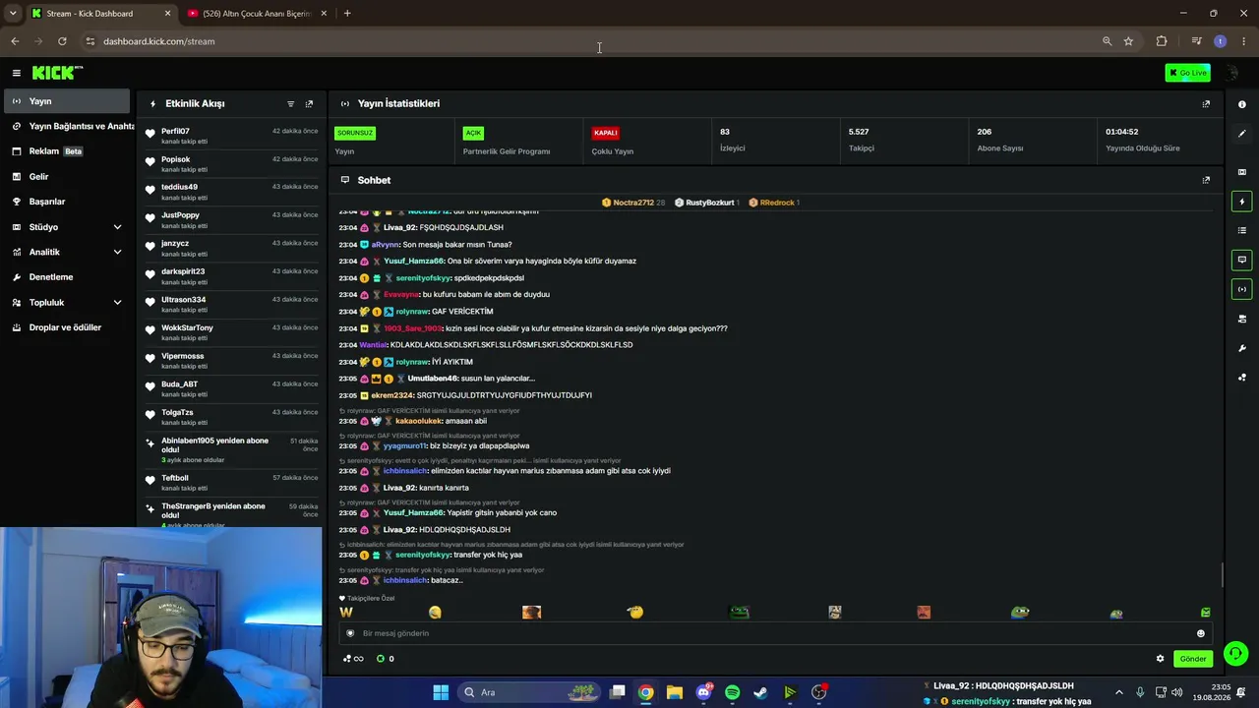Screen dimensions: 1259x708
Task: Click the Kick logo in the header
Action: click(57, 73)
